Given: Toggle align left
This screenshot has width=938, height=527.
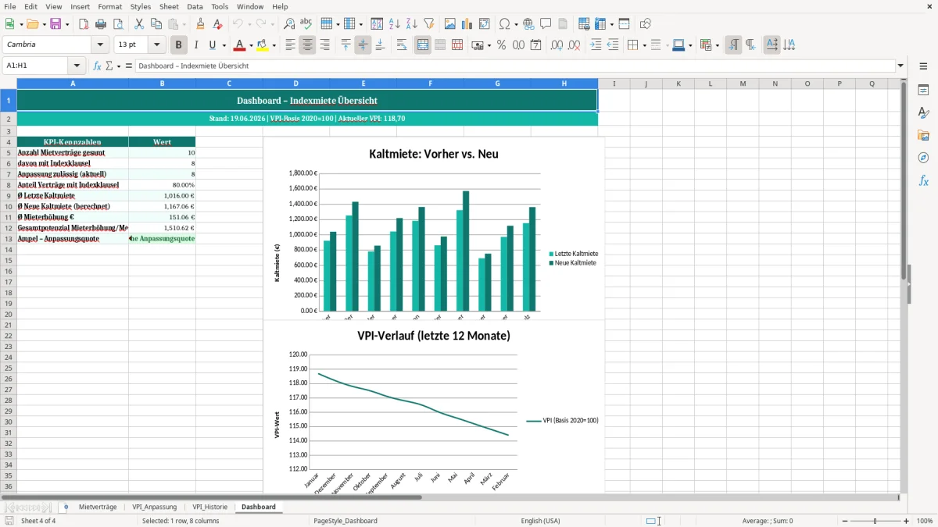Looking at the screenshot, I should click(290, 45).
